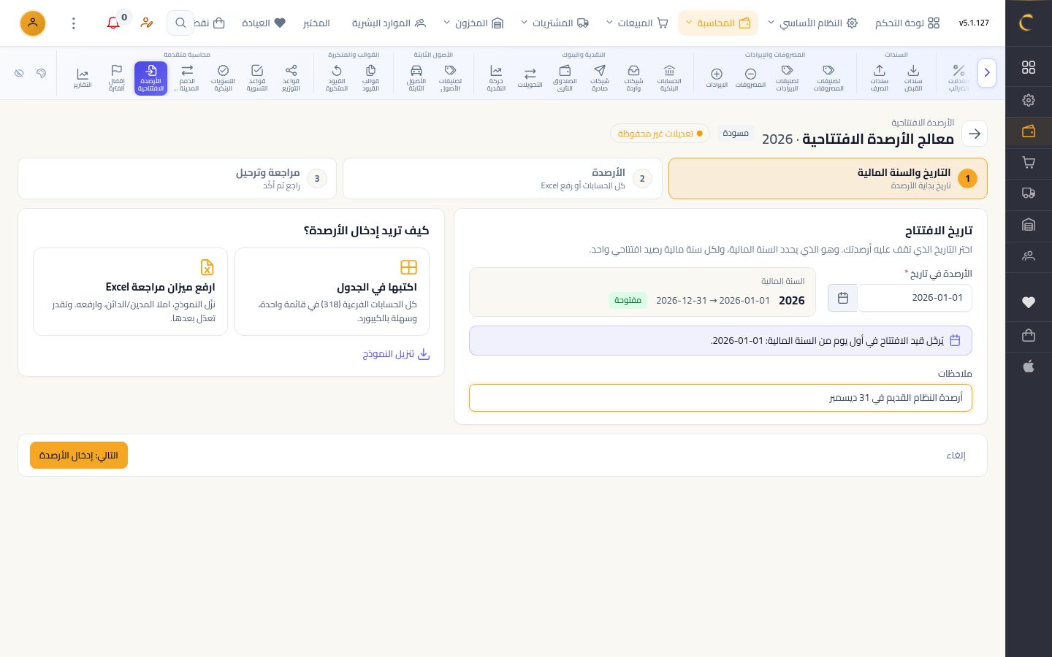The height and width of the screenshot is (657, 1052).
Task: Click the toolbar scroll chevron arrow
Action: (987, 73)
